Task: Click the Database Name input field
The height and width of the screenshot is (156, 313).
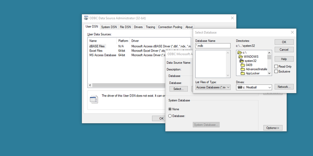Action: click(213, 46)
